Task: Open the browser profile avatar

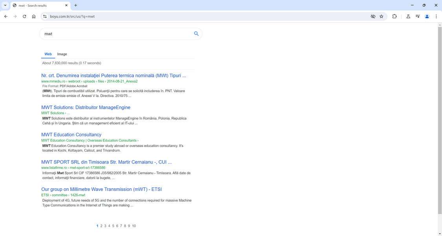Action: coord(427,16)
